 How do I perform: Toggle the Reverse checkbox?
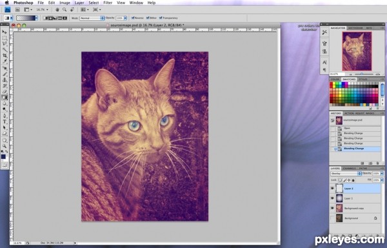[x=133, y=18]
